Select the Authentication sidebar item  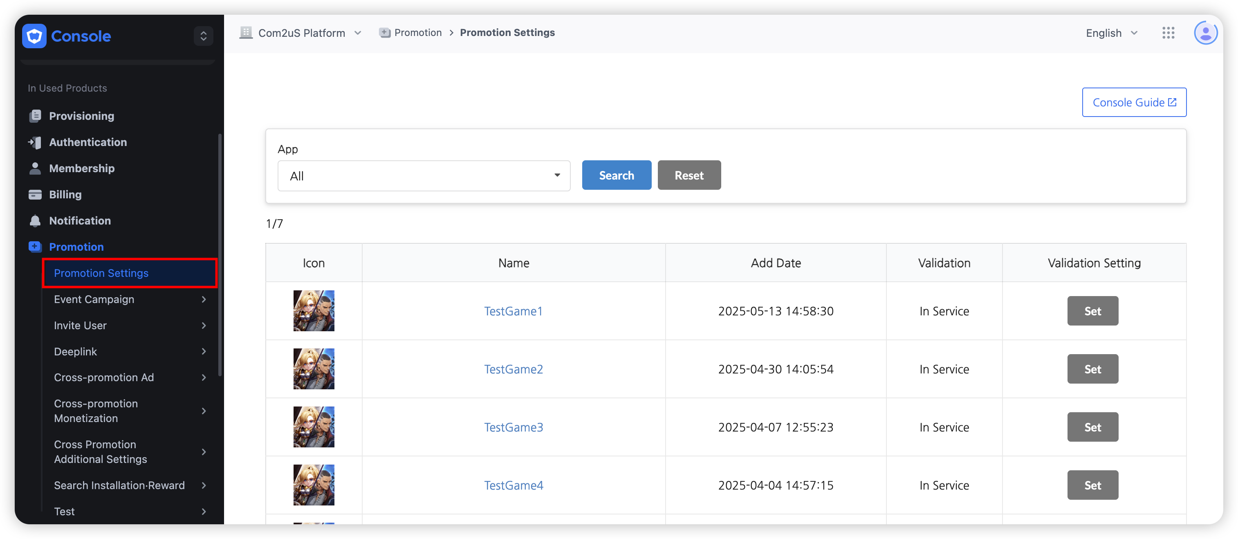(87, 142)
